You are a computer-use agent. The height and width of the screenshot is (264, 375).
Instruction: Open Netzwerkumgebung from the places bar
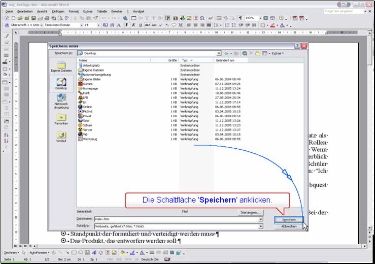61,101
